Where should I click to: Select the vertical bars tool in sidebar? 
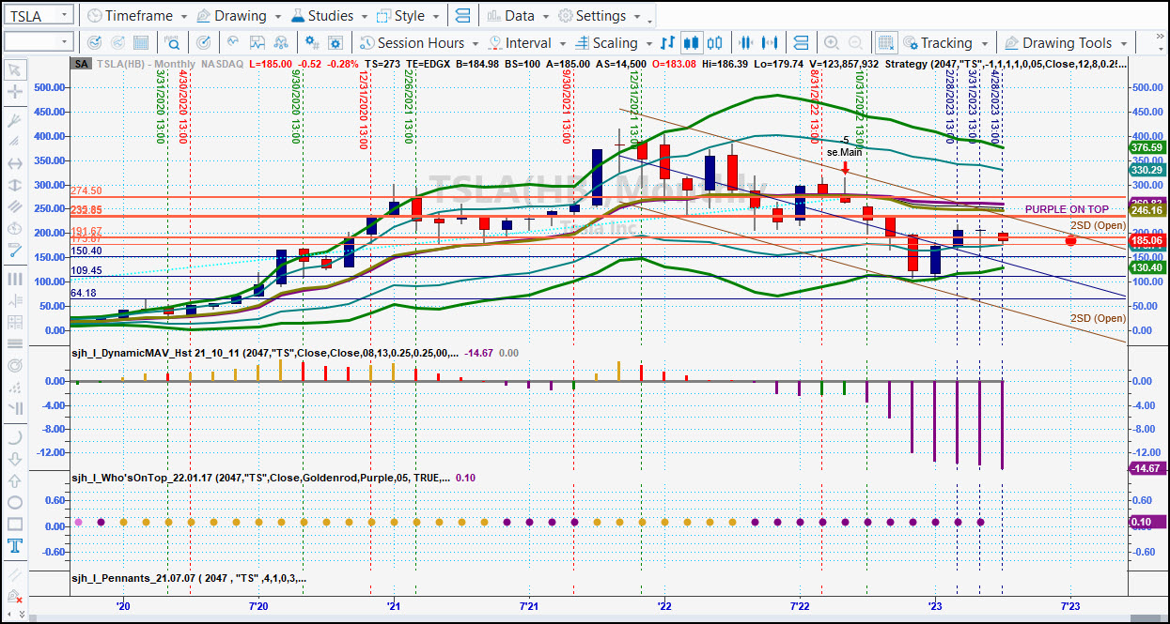pyautogui.click(x=15, y=279)
